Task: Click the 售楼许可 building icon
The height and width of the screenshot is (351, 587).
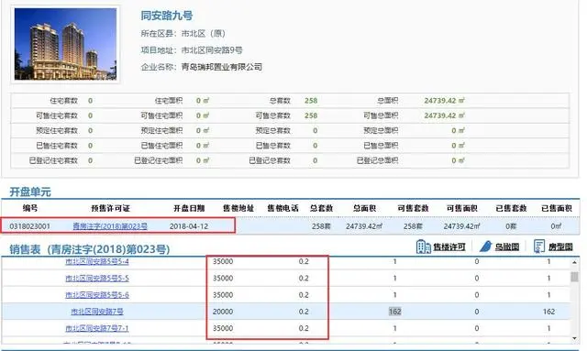Action: point(424,247)
